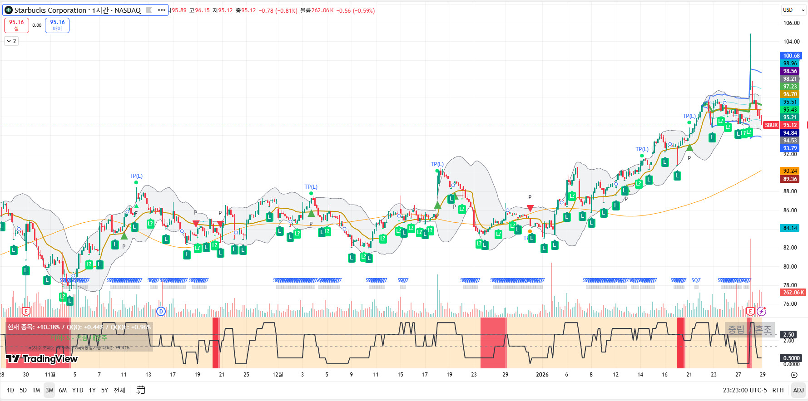Open the purple lightning events icon
Viewport: 808px width, 401px height.
(762, 311)
